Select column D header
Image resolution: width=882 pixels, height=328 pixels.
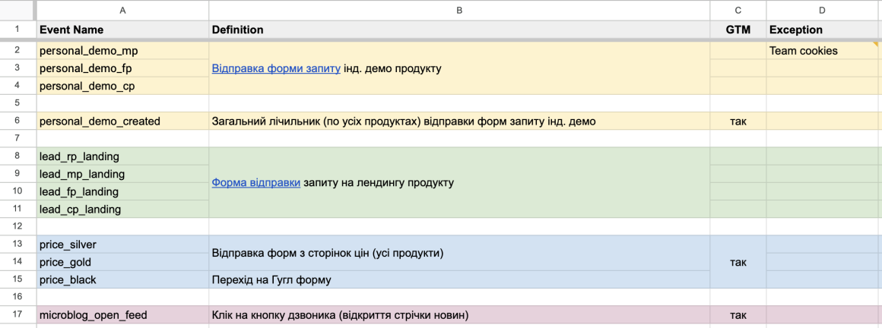(x=823, y=11)
